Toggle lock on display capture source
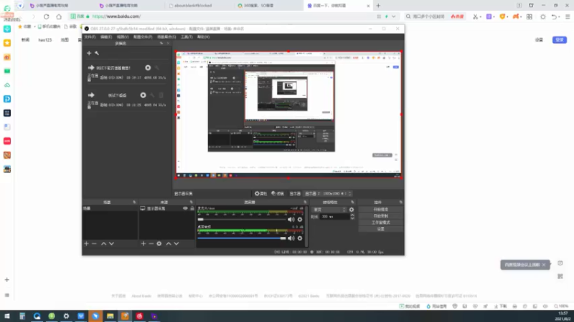Screen dimensions: 574x322 click(x=192, y=208)
